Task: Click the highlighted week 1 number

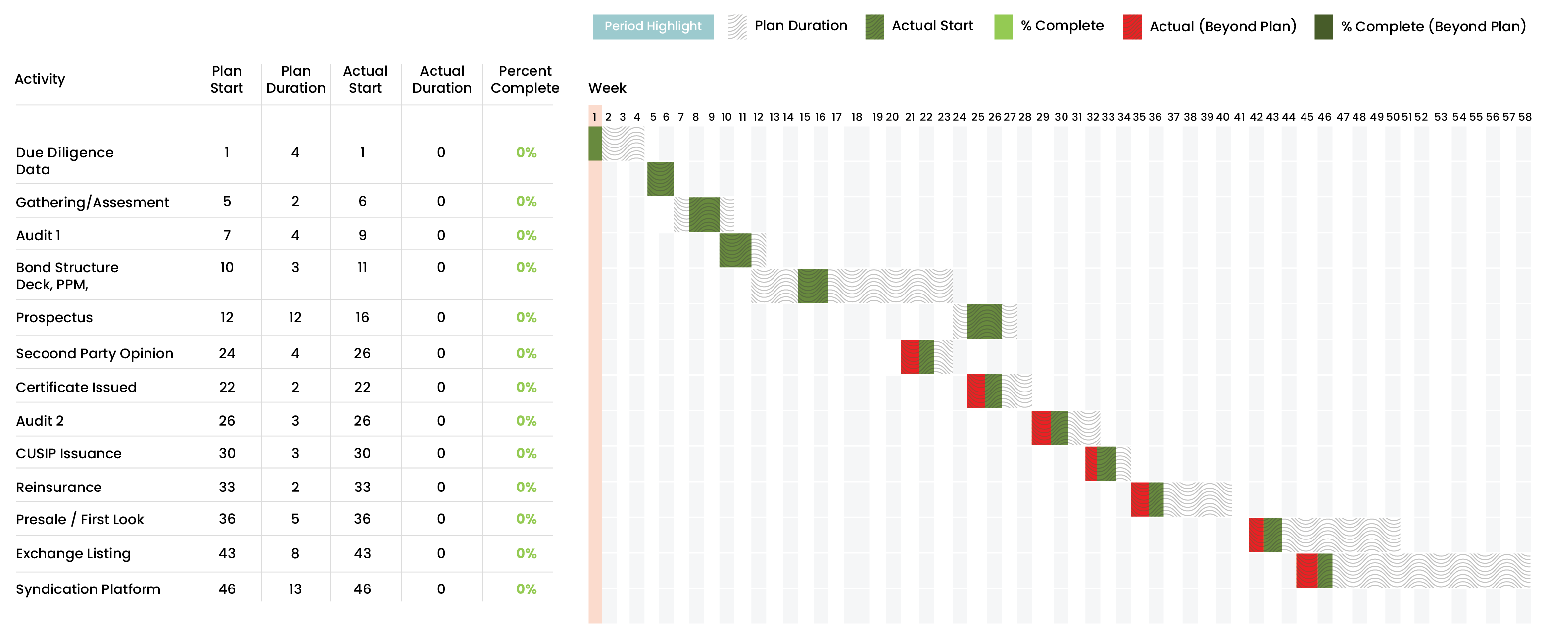Action: point(594,117)
